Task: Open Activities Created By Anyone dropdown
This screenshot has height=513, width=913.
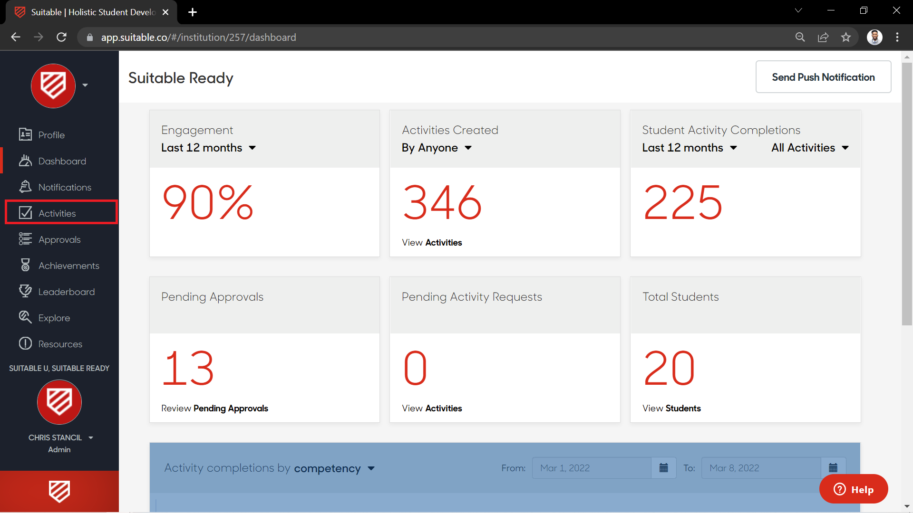Action: (x=437, y=148)
